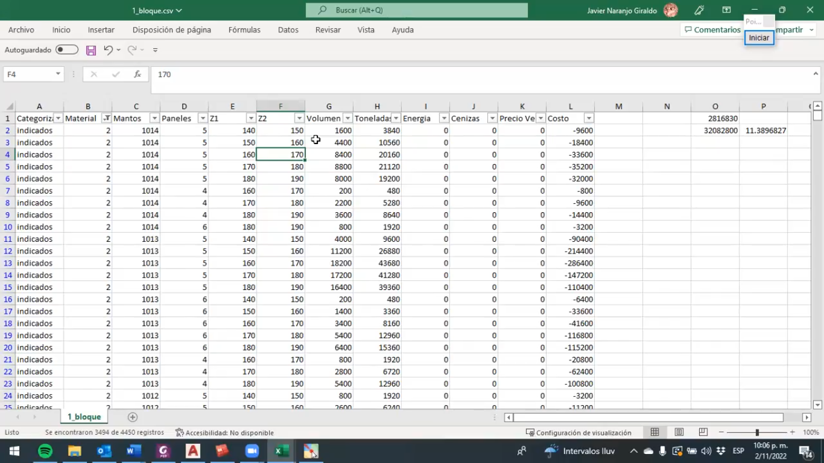Open the Costo column filter dropdown
Viewport: 824px width, 463px height.
(589, 118)
